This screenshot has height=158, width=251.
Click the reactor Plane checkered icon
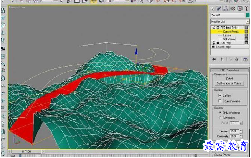3,49
